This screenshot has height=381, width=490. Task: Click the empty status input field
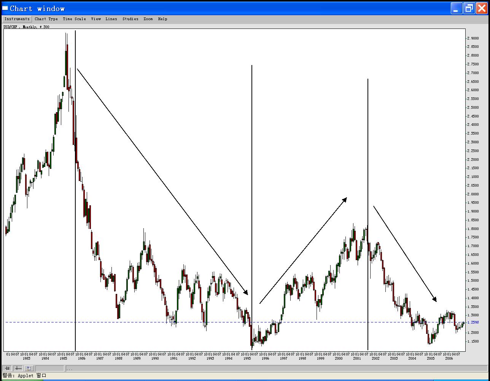pyautogui.click(x=50, y=368)
